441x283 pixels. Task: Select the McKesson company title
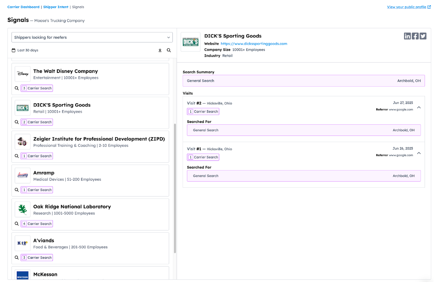click(45, 274)
